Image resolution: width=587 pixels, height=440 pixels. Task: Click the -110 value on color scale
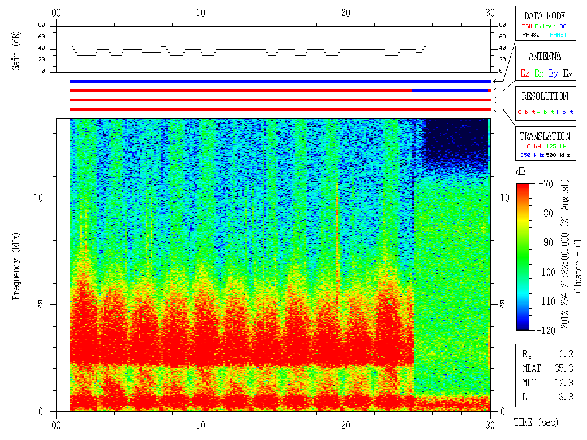click(x=547, y=301)
